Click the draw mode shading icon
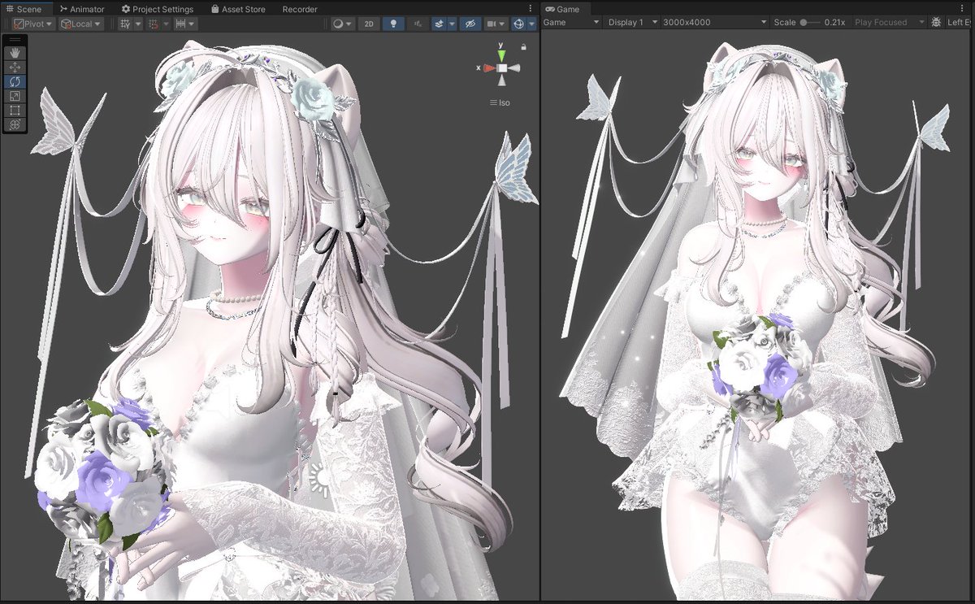 tap(338, 24)
